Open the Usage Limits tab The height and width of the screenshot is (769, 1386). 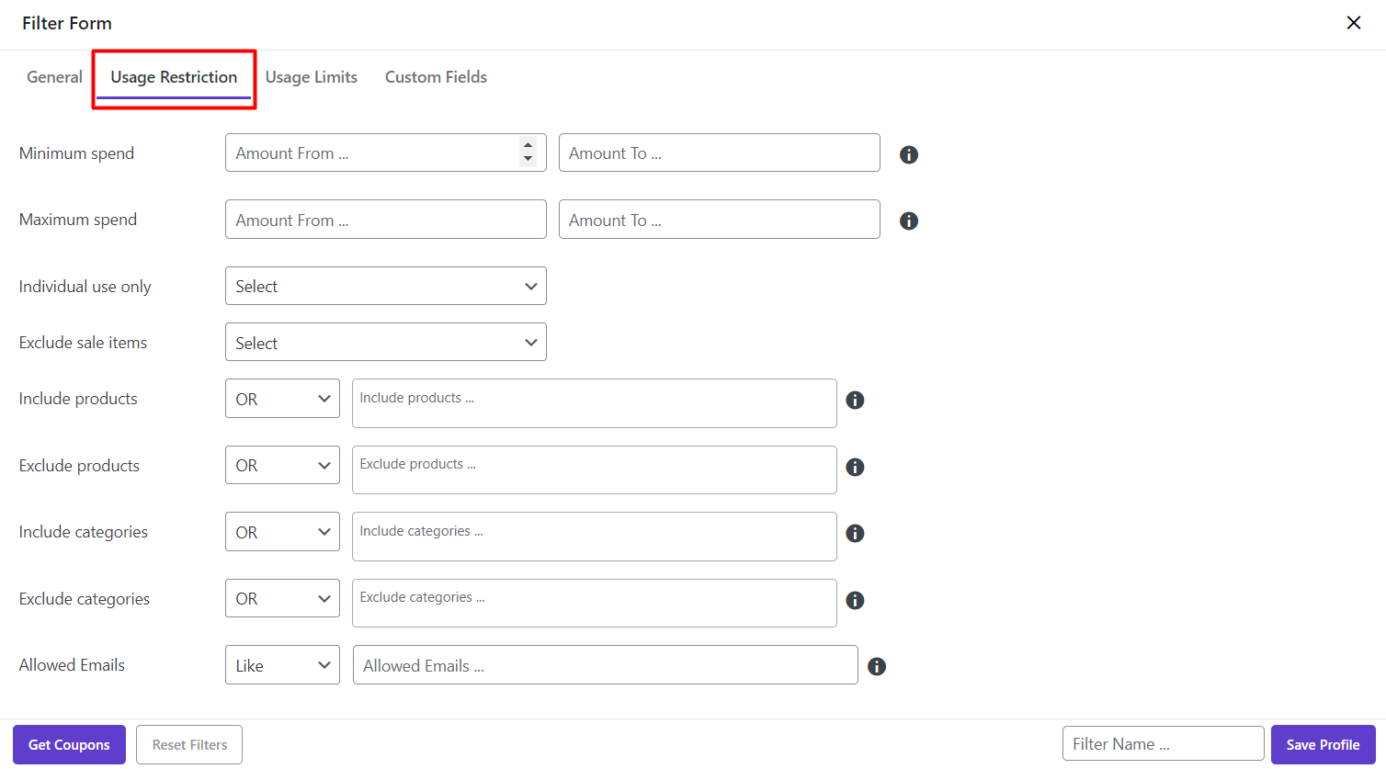point(311,77)
